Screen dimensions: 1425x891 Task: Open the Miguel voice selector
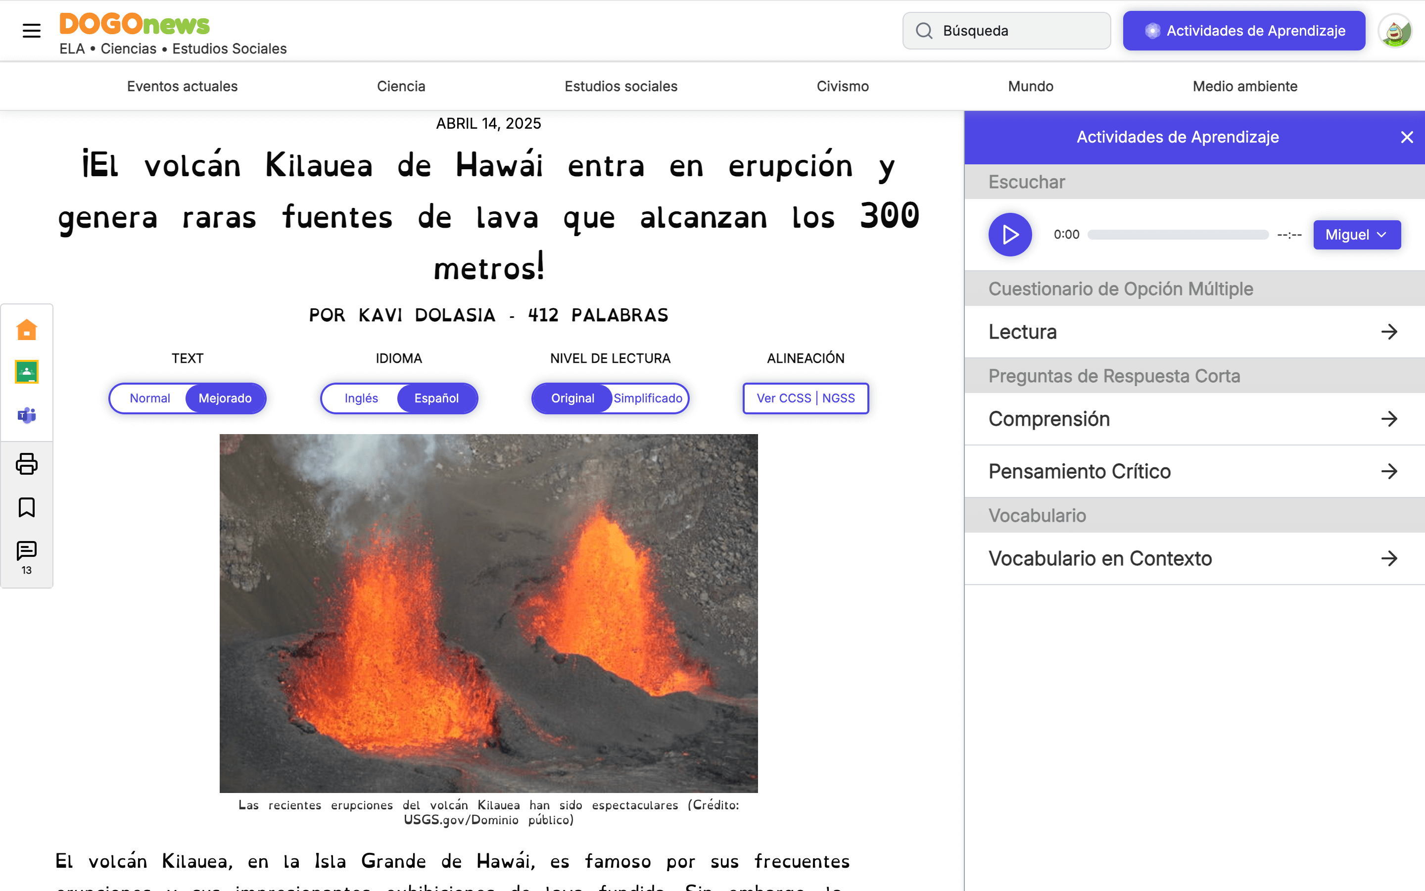pos(1356,235)
